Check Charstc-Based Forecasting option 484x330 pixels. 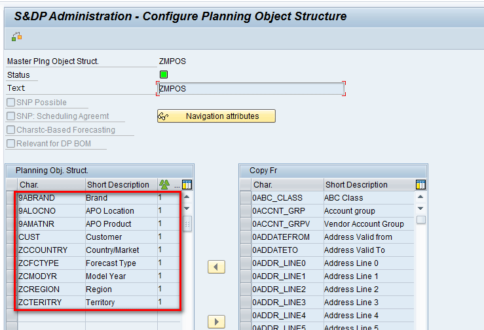point(11,130)
